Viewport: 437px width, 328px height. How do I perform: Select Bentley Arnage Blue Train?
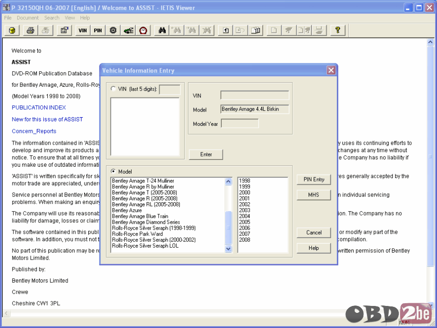[x=140, y=216]
